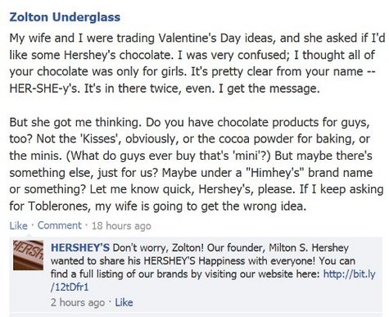Click the small pointer notch above reply box

29,235
